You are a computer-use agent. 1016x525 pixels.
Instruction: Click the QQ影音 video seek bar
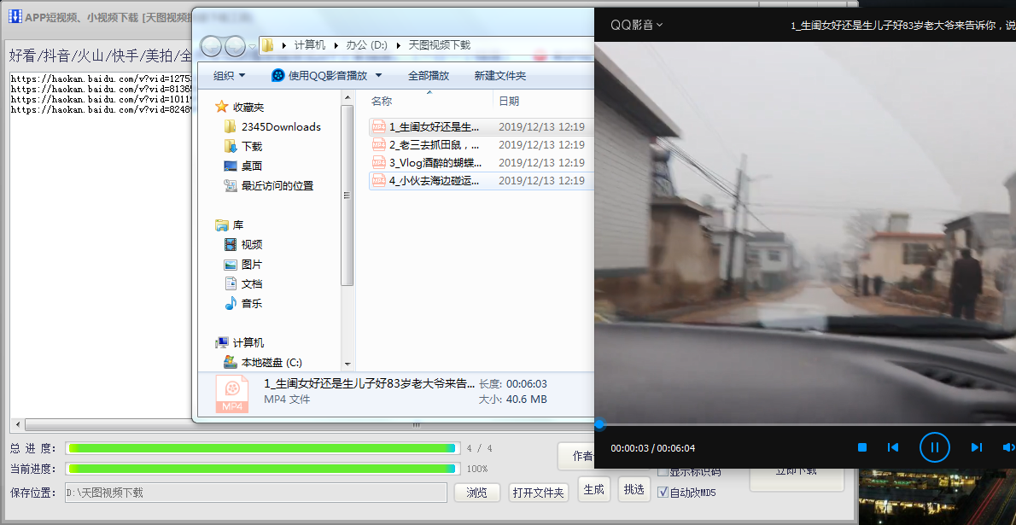tap(805, 424)
